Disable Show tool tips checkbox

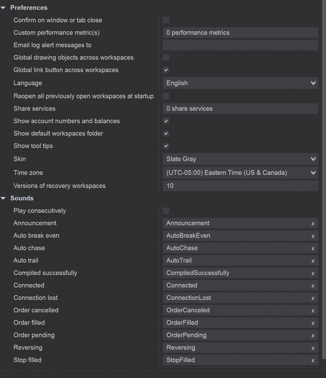[x=166, y=146]
